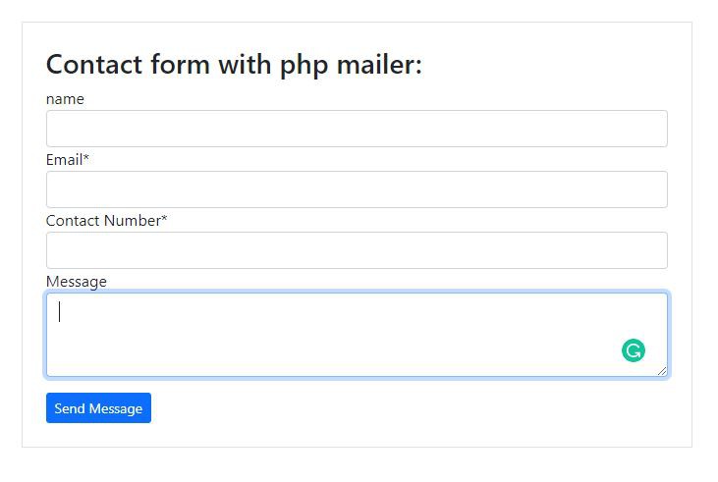Click the Grammarly icon in Message box
This screenshot has width=718, height=482.
coord(634,350)
